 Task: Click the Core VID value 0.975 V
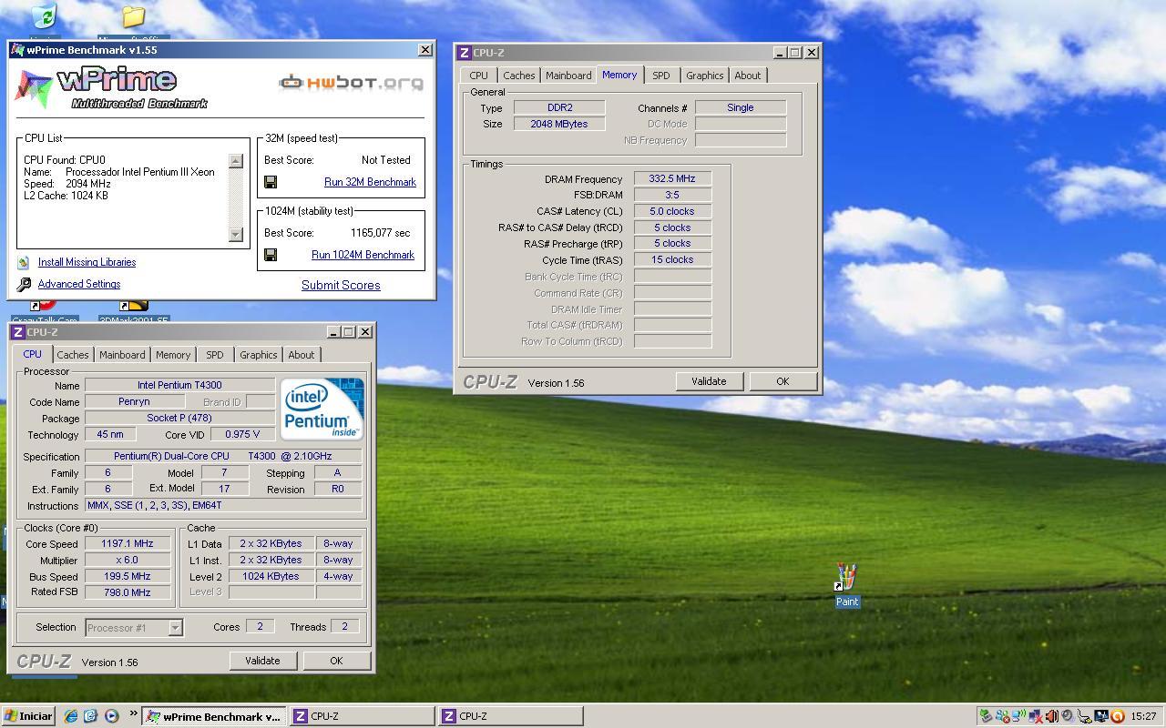click(242, 434)
